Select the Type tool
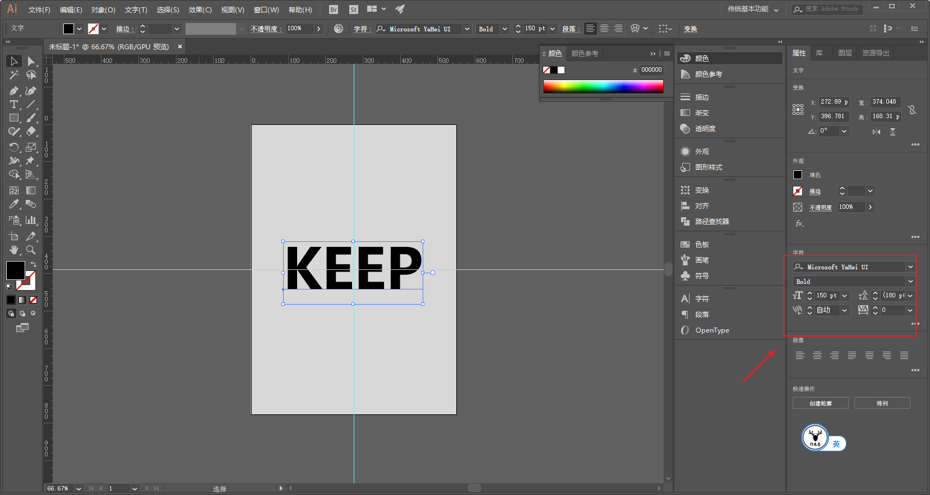 point(14,104)
